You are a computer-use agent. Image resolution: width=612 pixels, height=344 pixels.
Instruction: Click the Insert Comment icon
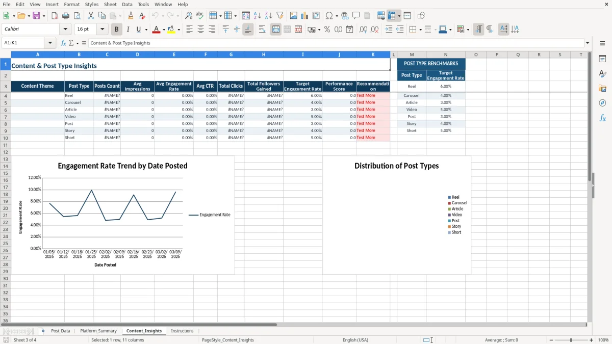pos(356,16)
